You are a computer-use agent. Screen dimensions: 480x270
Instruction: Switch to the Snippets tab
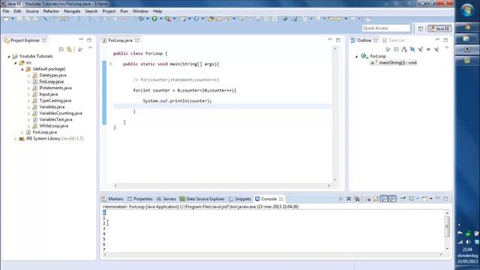click(240, 199)
